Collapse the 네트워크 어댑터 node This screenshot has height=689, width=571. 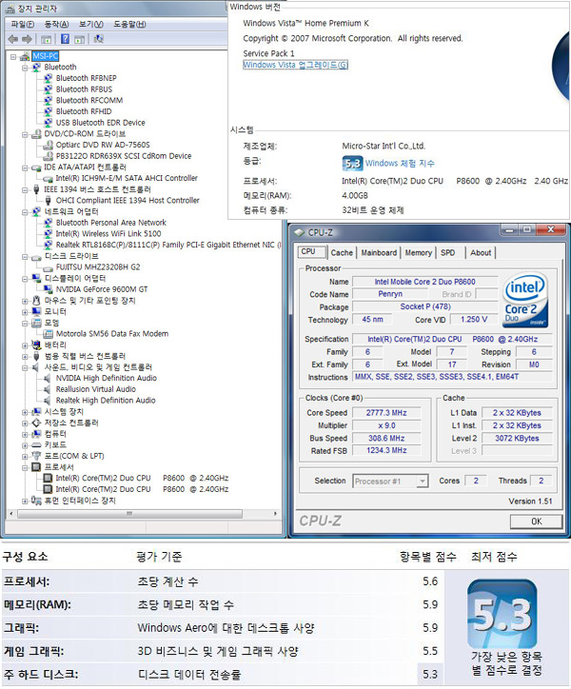point(25,212)
